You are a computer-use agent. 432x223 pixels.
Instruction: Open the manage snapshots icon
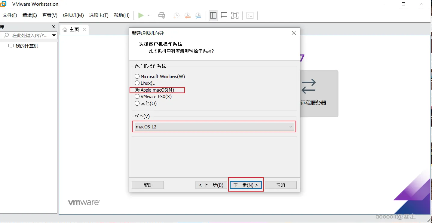click(x=198, y=15)
